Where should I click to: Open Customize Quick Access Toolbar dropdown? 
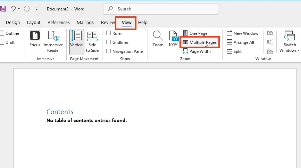tap(36, 9)
